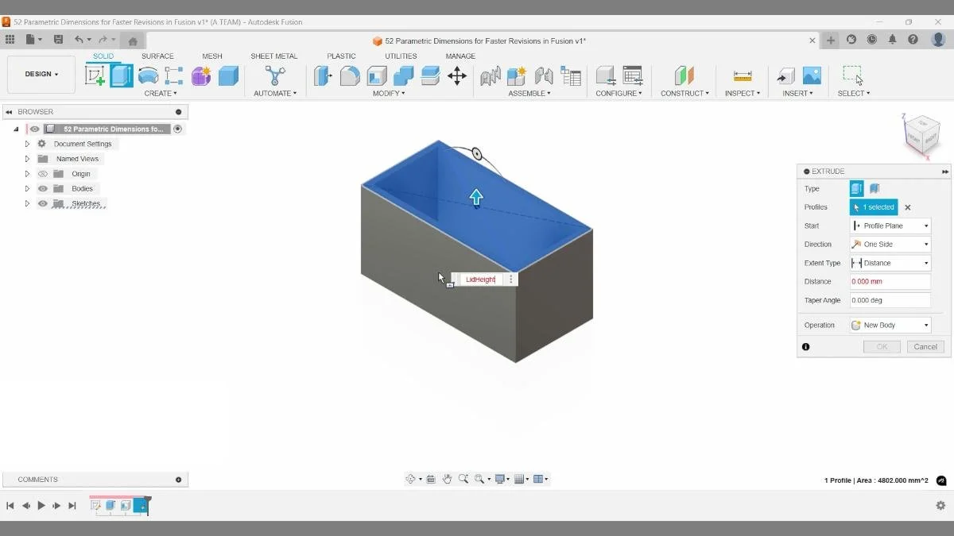Toggle visibility of the Bodies folder
The width and height of the screenshot is (954, 536).
point(42,188)
